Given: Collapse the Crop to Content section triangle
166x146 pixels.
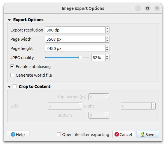Looking at the screenshot, I should 9,87.
